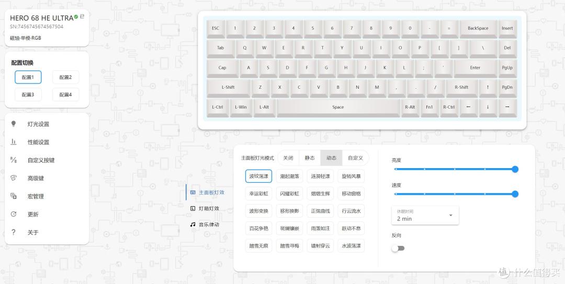Viewport: 565px width, 284px height.
Task: Click the light bulb icon for 灯光设置
Action: pyautogui.click(x=14, y=124)
